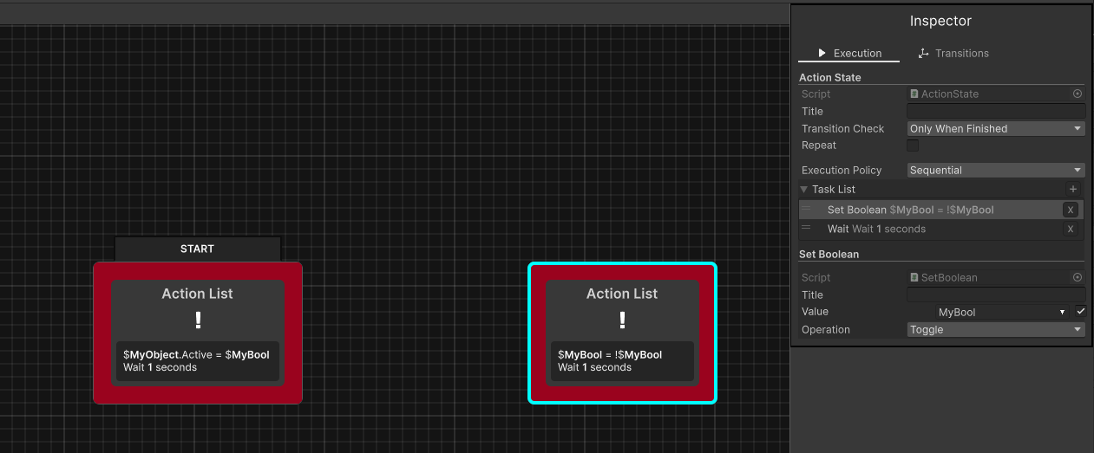Viewport: 1094px width, 453px height.
Task: Open the Transition Check dropdown
Action: tap(995, 129)
